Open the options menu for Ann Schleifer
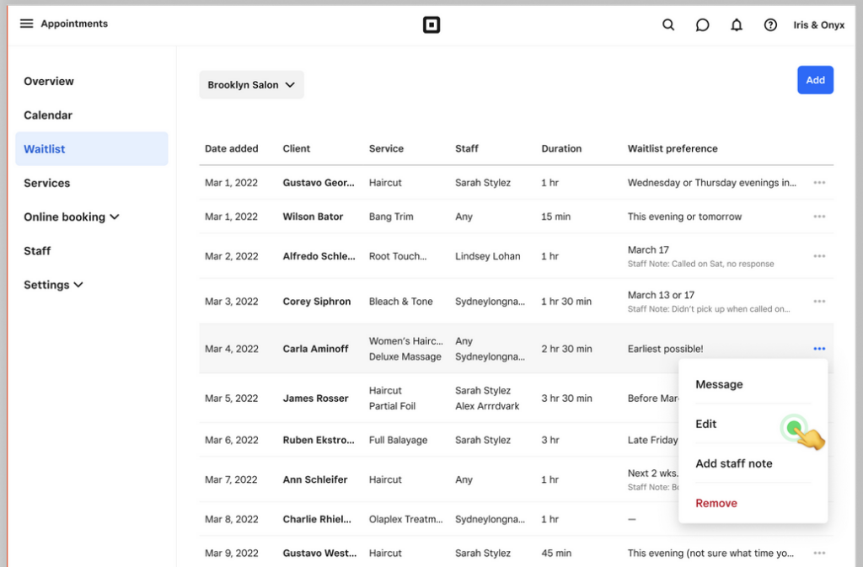Image resolution: width=863 pixels, height=567 pixels. pos(819,479)
